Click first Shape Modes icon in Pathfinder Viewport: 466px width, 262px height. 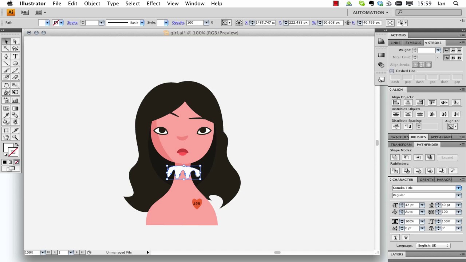pyautogui.click(x=395, y=158)
